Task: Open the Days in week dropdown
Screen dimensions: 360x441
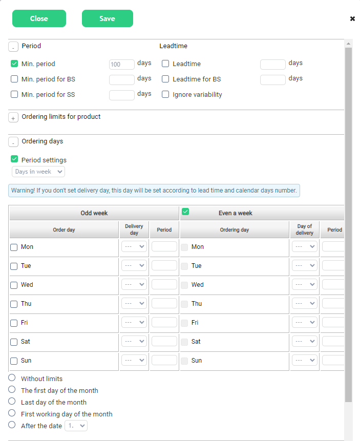Action: click(38, 172)
